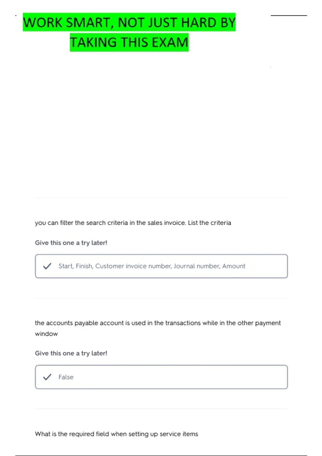Click the accounts payable account question text
322x456 pixels.
pos(158,328)
